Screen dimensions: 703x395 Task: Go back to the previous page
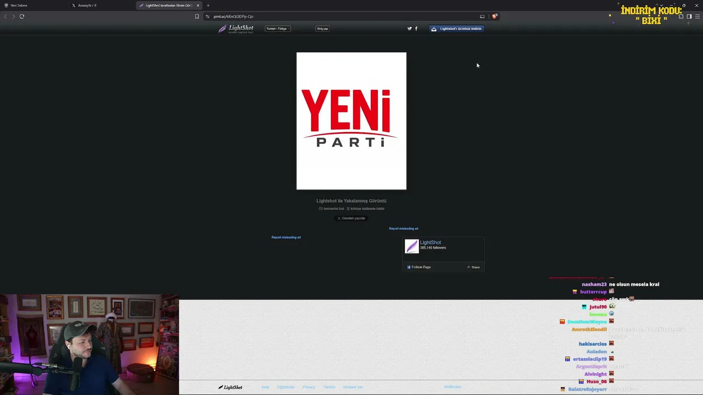tap(5, 16)
